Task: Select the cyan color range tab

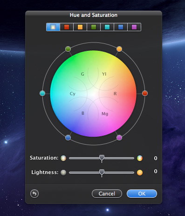Action: click(x=107, y=27)
